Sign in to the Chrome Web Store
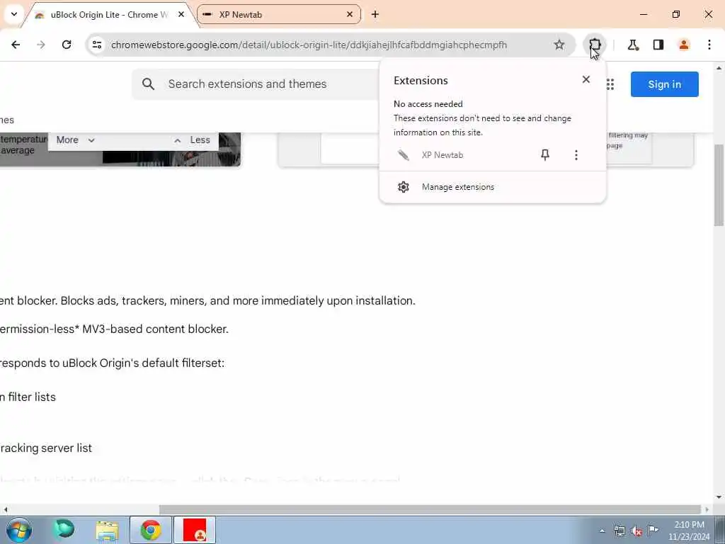Viewport: 725px width, 544px height. pos(664,84)
